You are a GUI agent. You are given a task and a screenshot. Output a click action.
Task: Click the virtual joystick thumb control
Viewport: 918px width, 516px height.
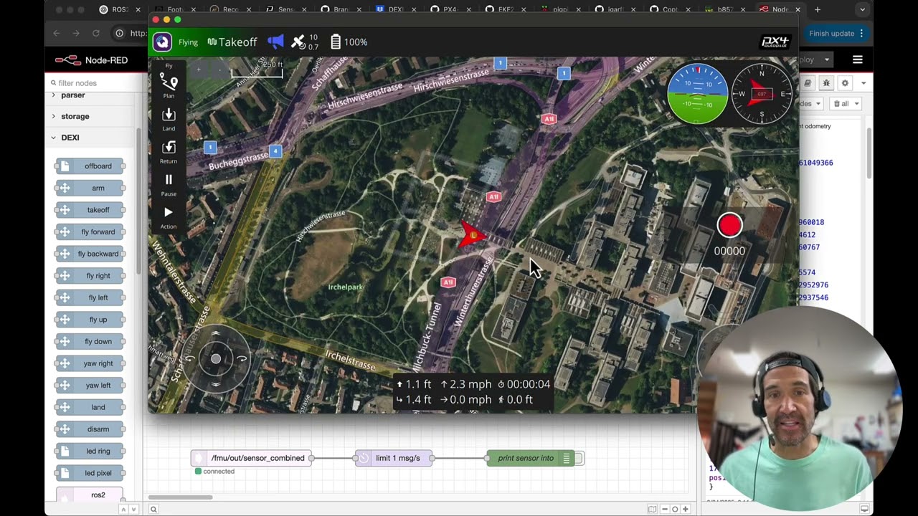[x=216, y=358]
